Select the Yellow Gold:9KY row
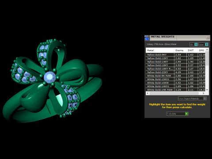 point(176,55)
